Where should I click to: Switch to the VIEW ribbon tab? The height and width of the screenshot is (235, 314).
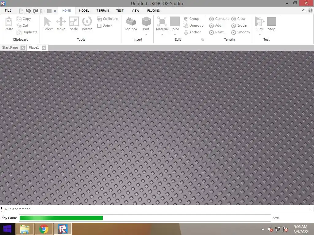pos(135,11)
